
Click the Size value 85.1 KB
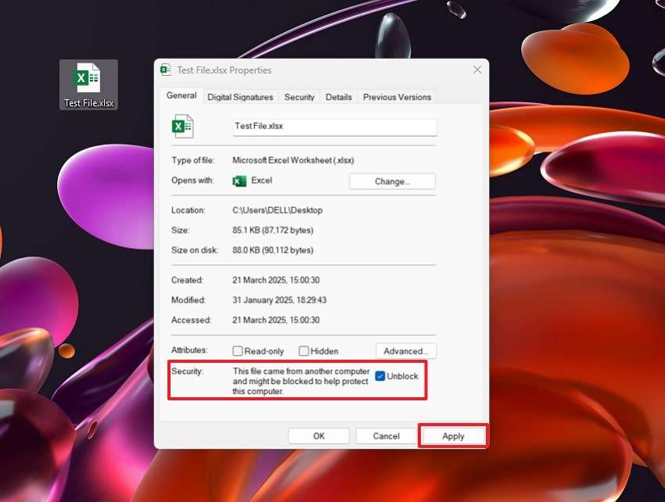(x=273, y=230)
